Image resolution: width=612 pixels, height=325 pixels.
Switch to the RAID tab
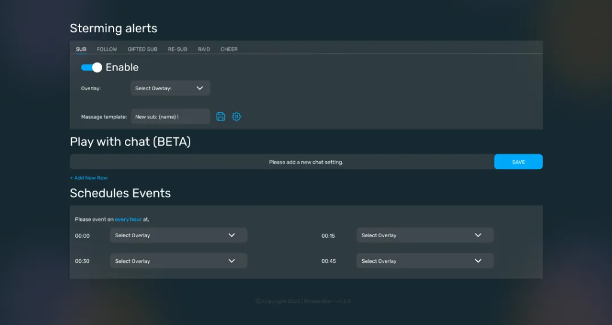(204, 49)
